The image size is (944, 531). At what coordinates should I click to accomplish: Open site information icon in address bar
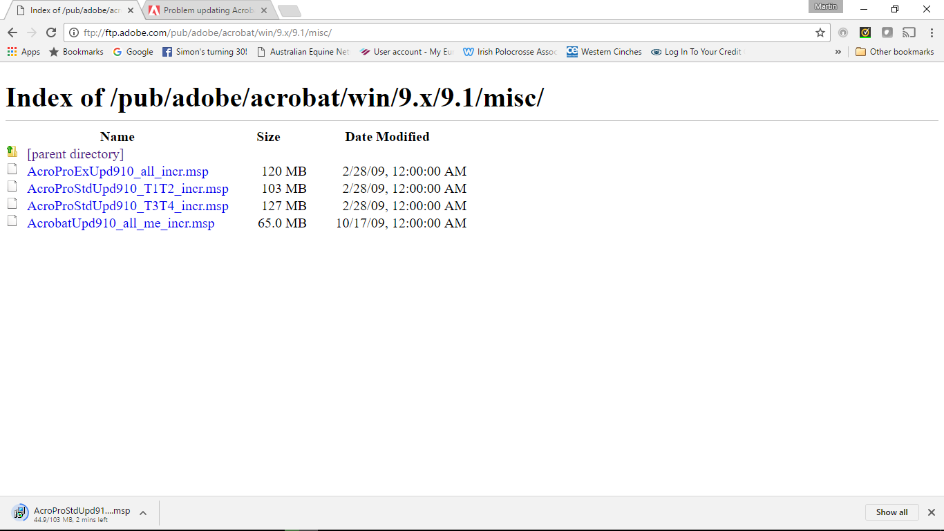[74, 32]
